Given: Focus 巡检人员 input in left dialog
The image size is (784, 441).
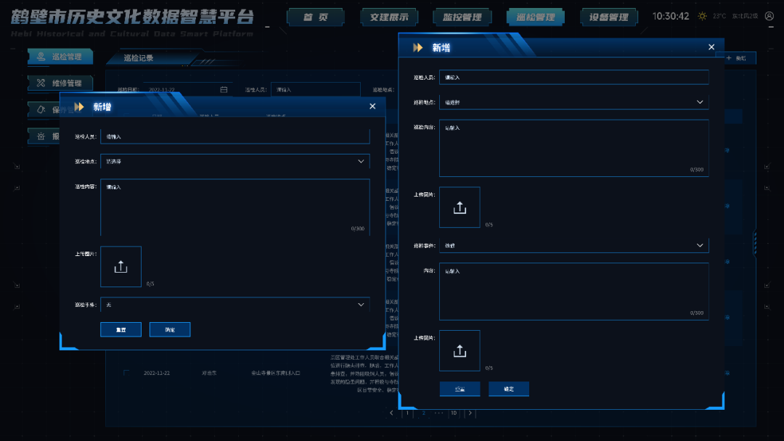Looking at the screenshot, I should coord(235,136).
